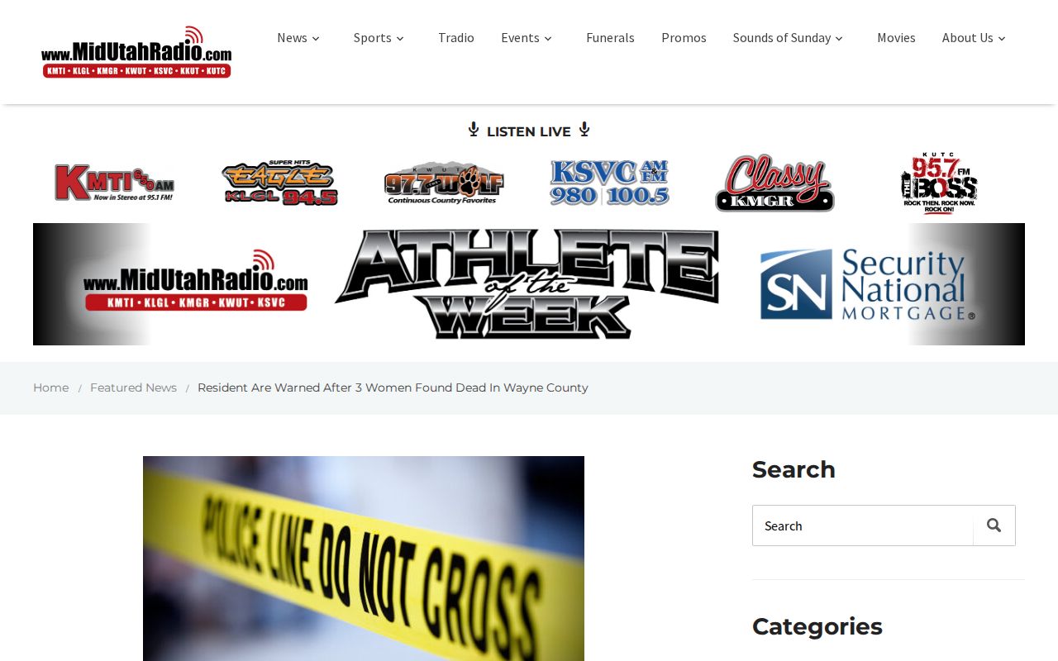Open Featured News breadcrumb link

coord(133,388)
